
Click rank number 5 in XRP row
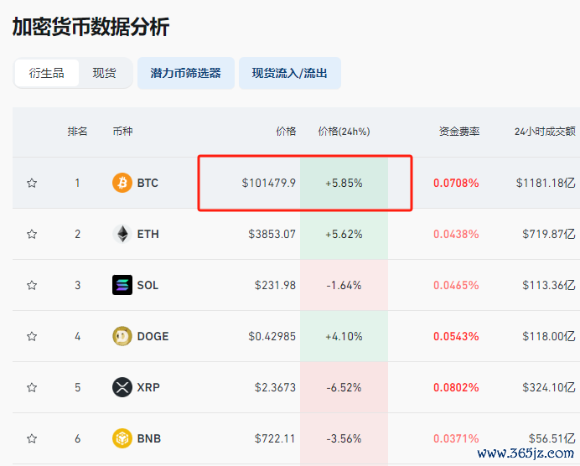tap(77, 387)
